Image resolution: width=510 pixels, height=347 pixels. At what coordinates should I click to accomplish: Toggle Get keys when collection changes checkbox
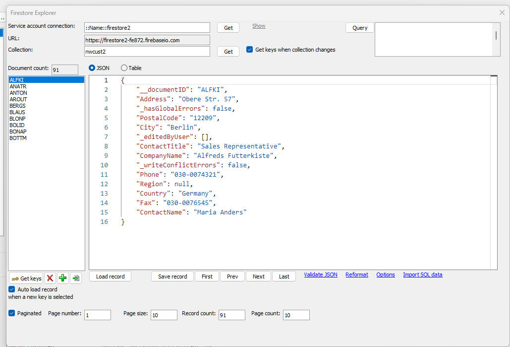coord(249,50)
